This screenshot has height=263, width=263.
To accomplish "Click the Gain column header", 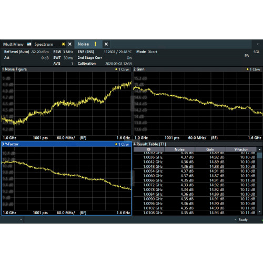I will click(210, 149).
